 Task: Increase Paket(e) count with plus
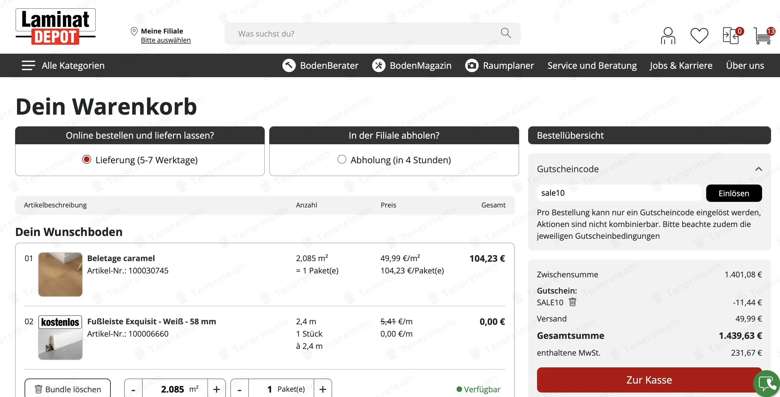323,389
